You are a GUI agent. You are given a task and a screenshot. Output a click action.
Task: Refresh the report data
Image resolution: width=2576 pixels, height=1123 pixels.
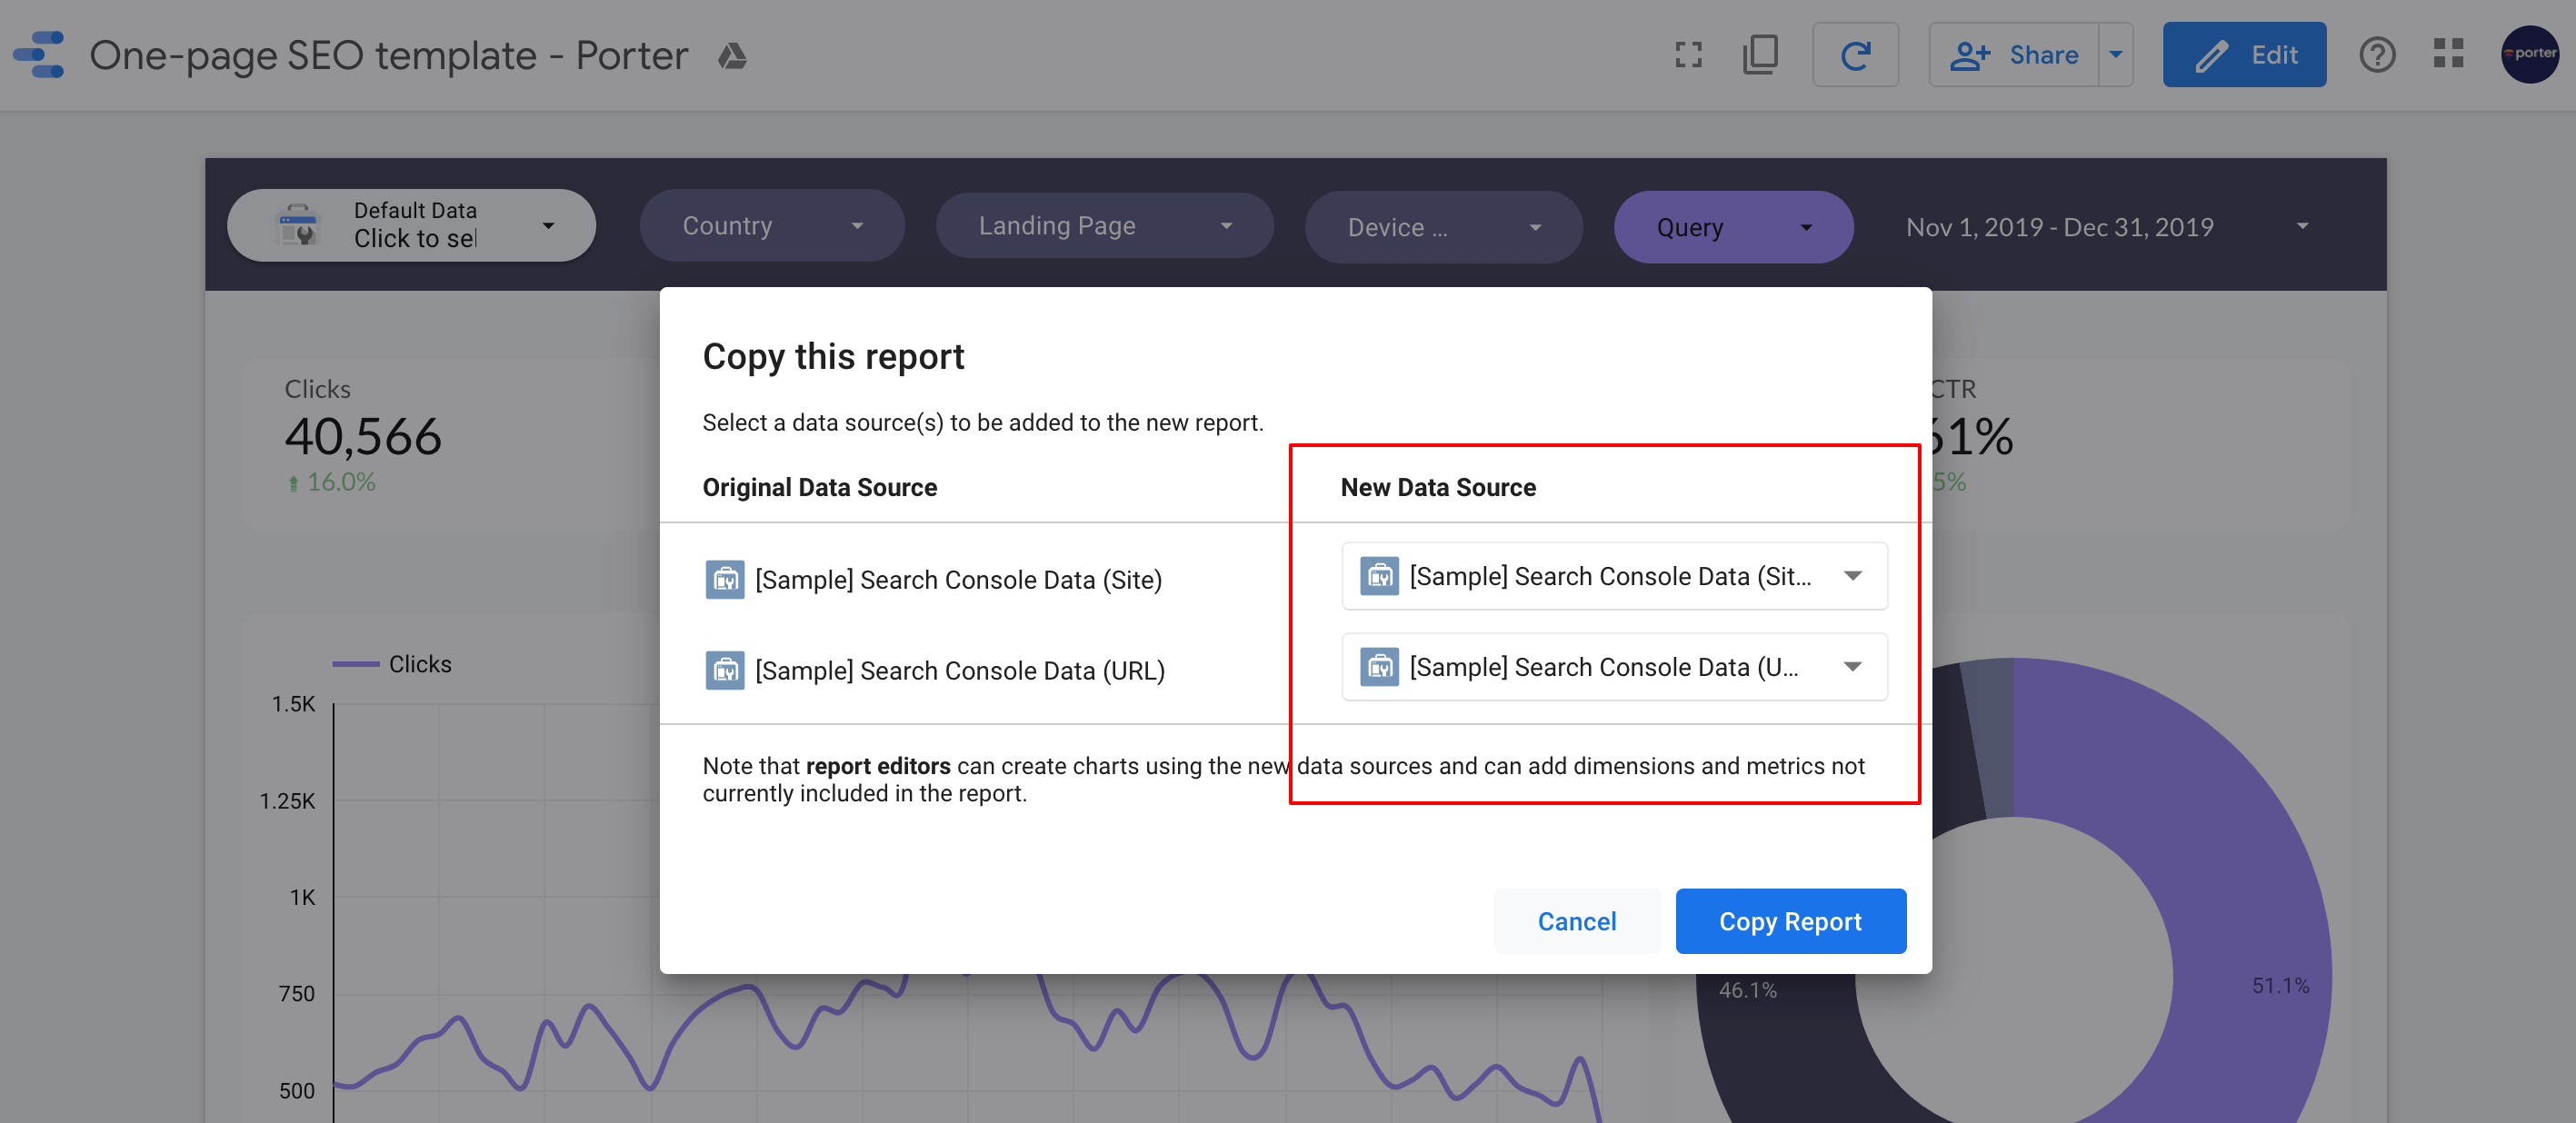click(1855, 55)
